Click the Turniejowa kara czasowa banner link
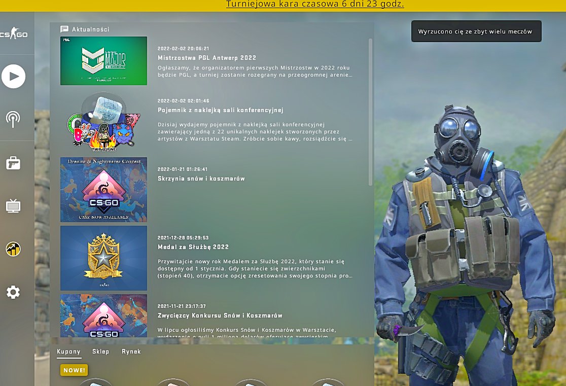Image resolution: width=566 pixels, height=386 pixels. click(x=315, y=5)
